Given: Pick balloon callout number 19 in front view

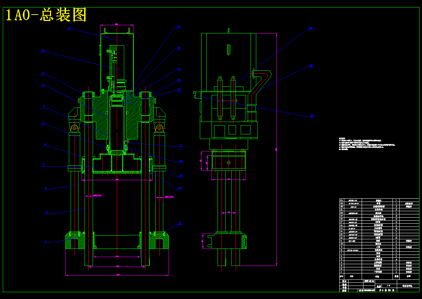Looking at the screenshot, I should tap(180, 175).
